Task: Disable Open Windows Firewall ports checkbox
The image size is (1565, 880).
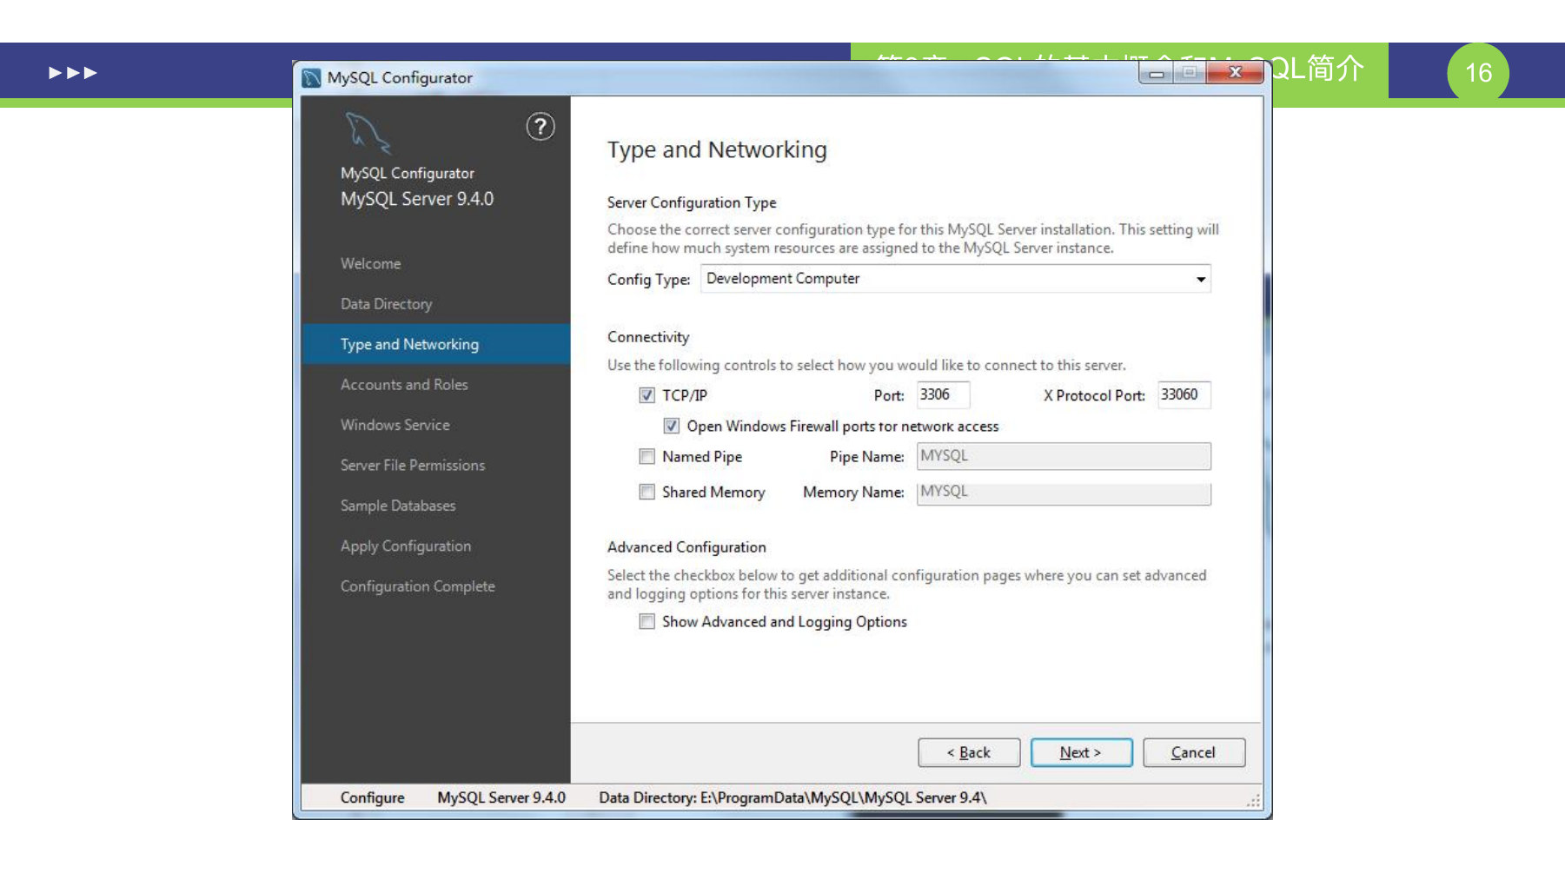Action: [x=671, y=426]
